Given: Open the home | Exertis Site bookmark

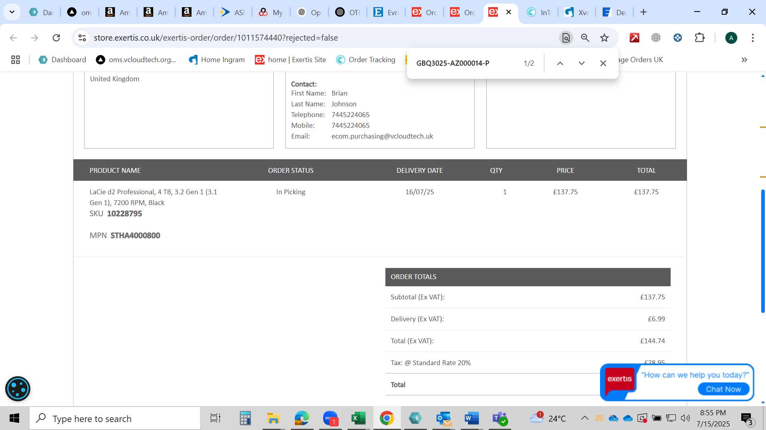Looking at the screenshot, I should 290,60.
